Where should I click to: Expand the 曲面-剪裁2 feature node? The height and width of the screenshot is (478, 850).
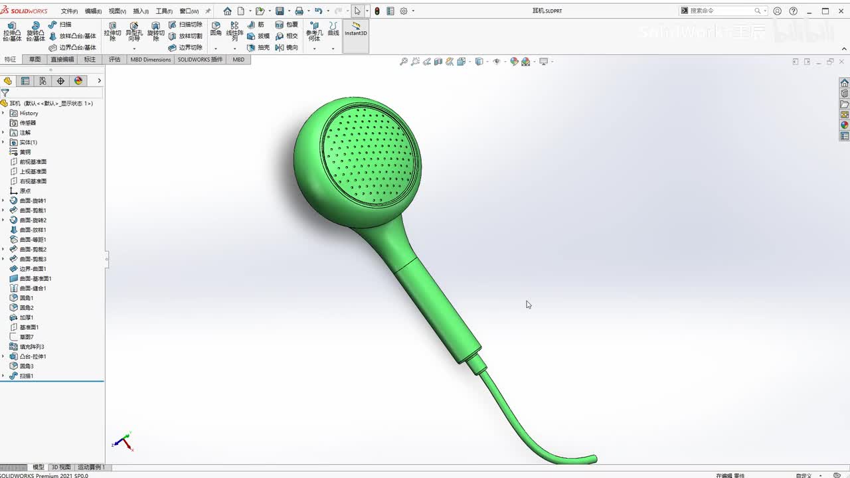click(3, 249)
